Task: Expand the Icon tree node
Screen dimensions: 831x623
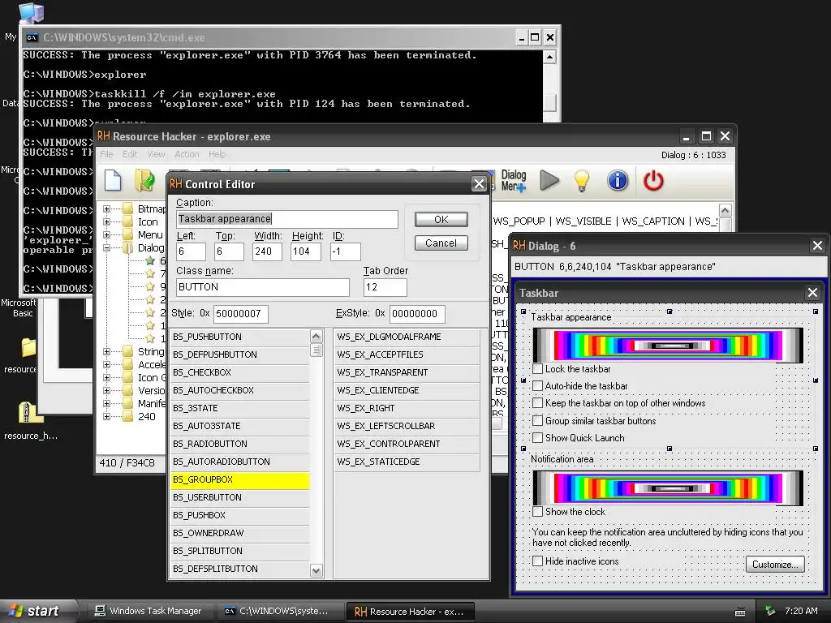Action: pyautogui.click(x=106, y=222)
